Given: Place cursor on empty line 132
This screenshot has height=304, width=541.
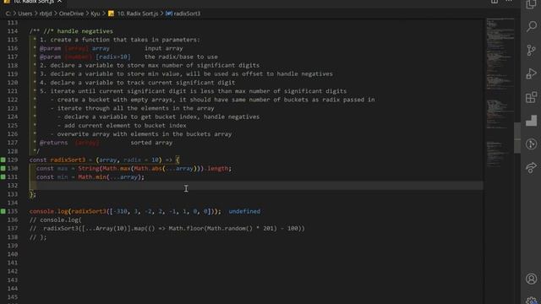Looking at the screenshot, I should click(x=256, y=186).
